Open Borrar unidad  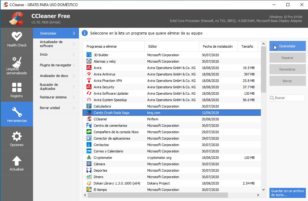pyautogui.click(x=56, y=108)
